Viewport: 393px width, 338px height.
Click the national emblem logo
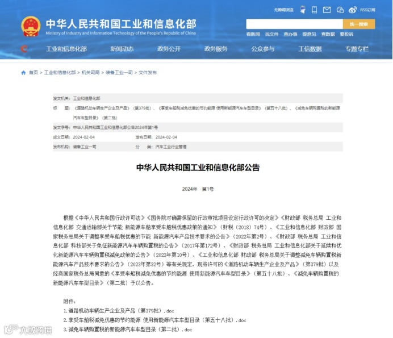[x=31, y=27]
